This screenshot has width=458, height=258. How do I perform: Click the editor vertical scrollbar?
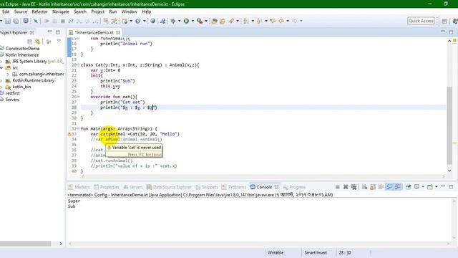tap(449, 125)
